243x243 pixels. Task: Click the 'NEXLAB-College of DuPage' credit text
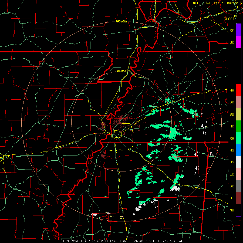215,3
